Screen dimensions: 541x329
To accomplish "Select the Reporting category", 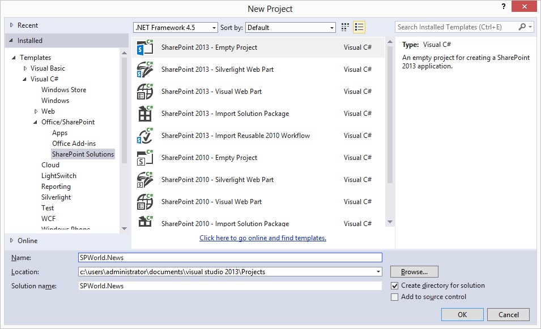I will 56,187.
